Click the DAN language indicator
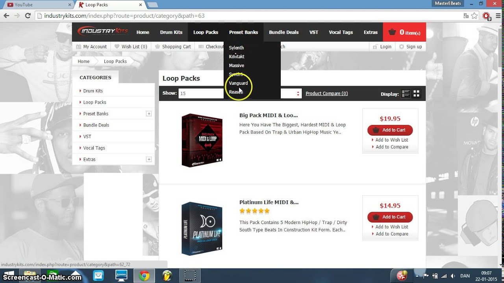 [x=465, y=276]
